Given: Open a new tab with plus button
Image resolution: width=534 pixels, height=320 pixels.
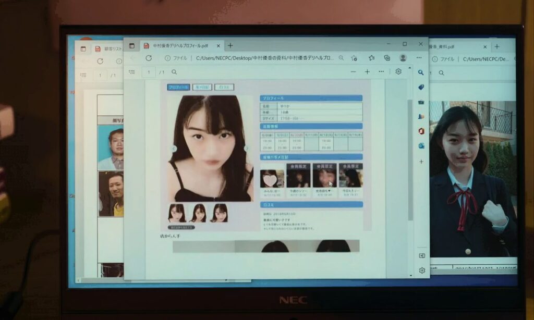Looking at the screenshot, I should pos(230,46).
